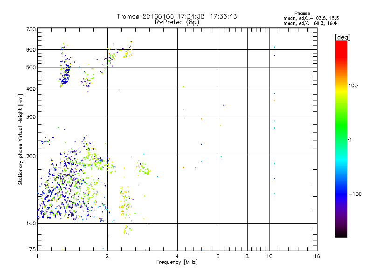Click the '[deg]' colorbar unit label
373x279 pixels.
(342, 37)
